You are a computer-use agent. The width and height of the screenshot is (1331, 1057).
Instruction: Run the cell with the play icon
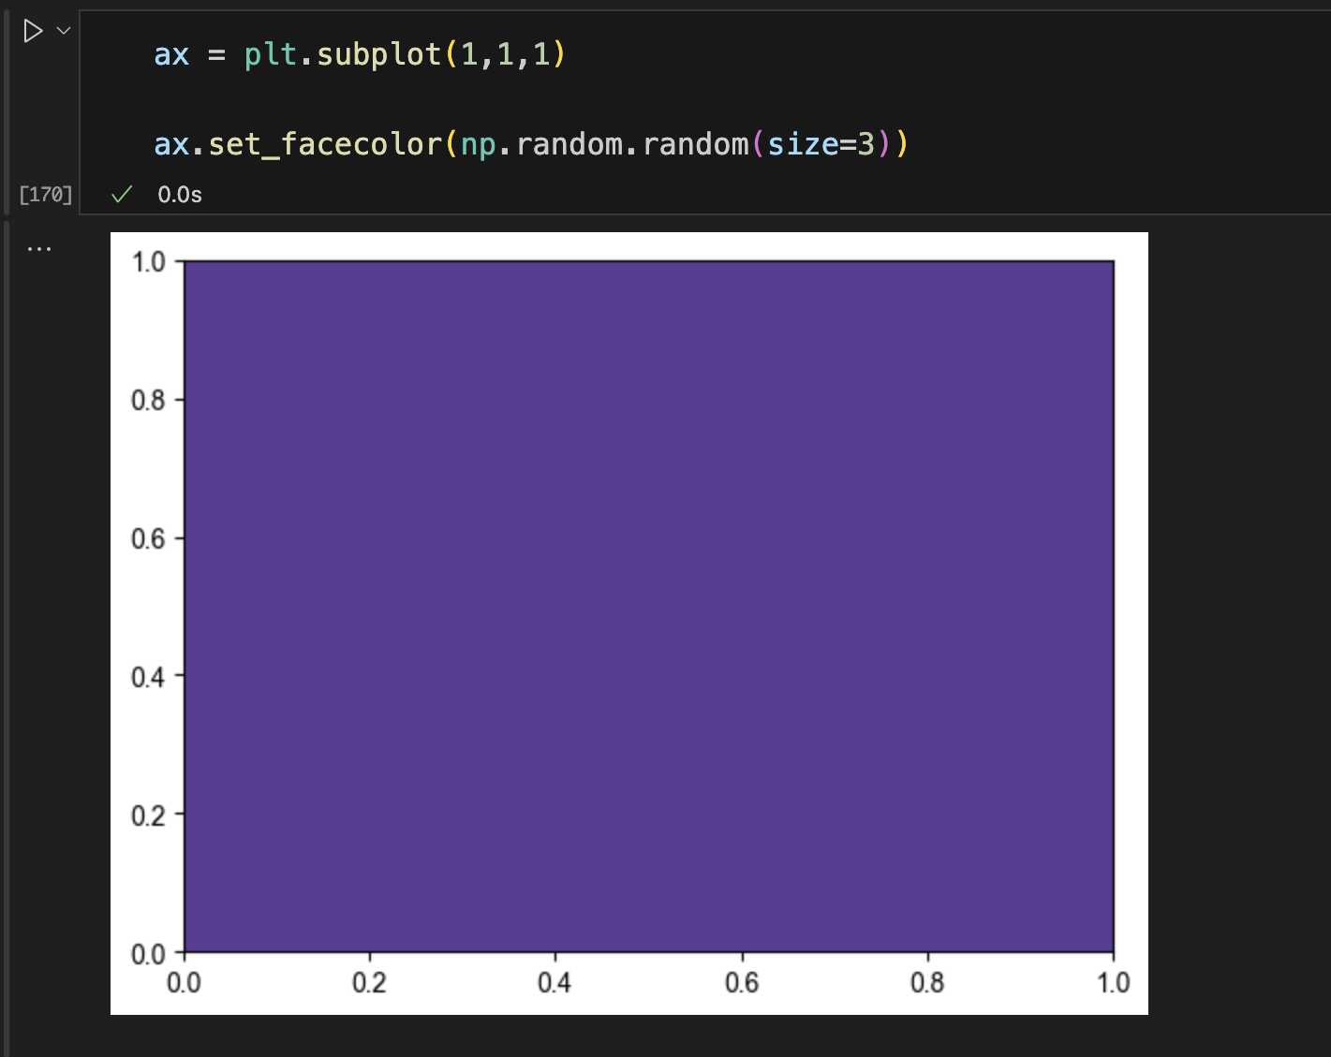pos(33,31)
